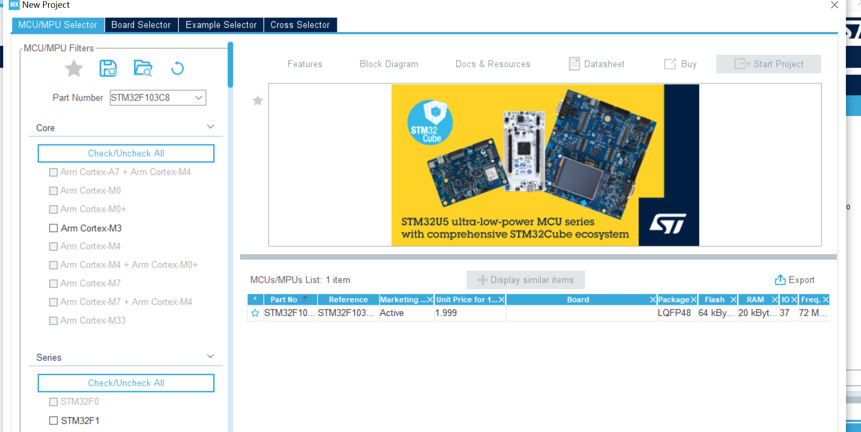Collapse the Series filter section
The width and height of the screenshot is (861, 432).
click(210, 356)
